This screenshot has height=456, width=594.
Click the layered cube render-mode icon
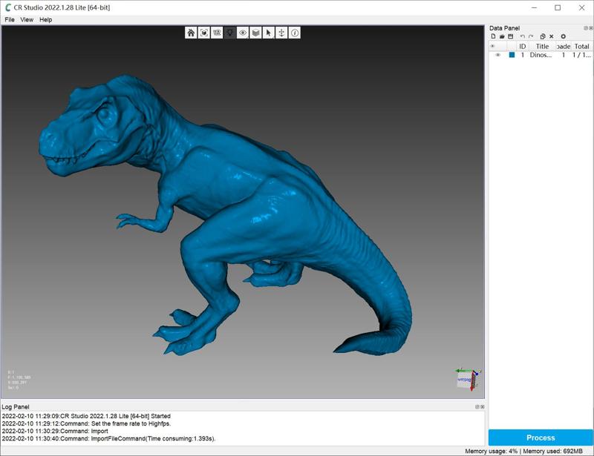(x=255, y=33)
